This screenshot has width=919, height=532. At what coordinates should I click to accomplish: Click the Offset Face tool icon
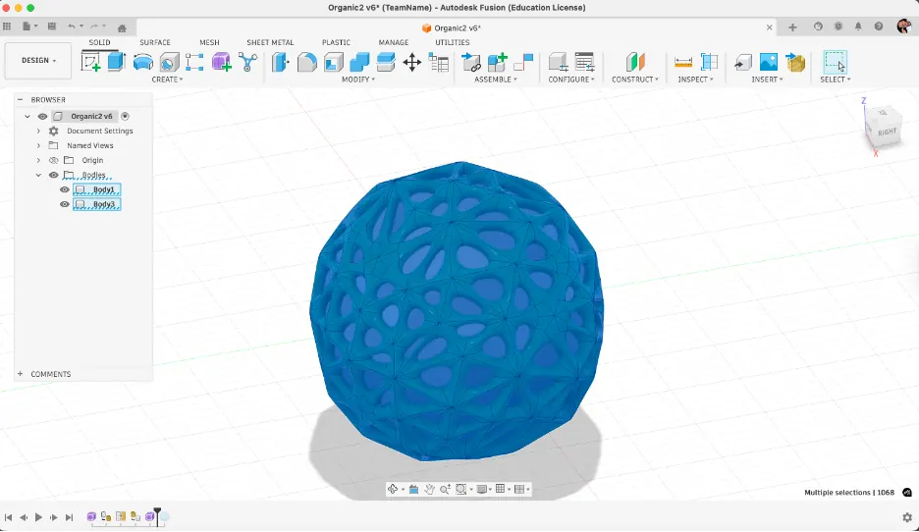pos(386,62)
